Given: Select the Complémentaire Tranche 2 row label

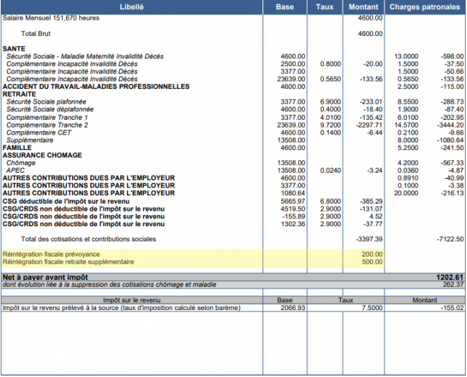Looking at the screenshot, I should [47, 125].
